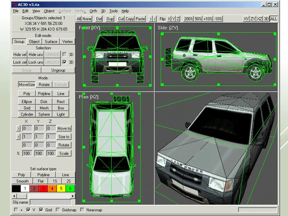The image size is (288, 216).
Task: Pick the green color swatch 6
Action: [x=70, y=188]
